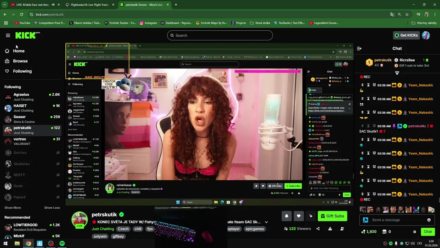Open File Explorer from taskbar

(x=17, y=244)
